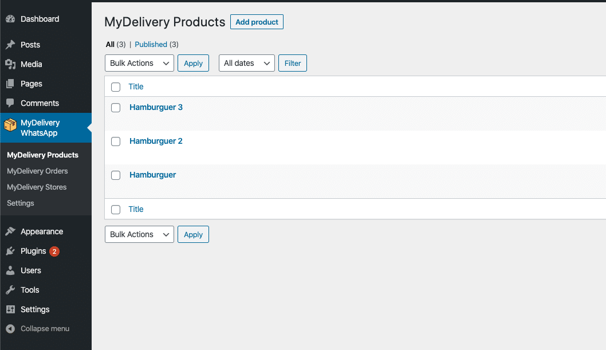The width and height of the screenshot is (606, 350).
Task: Click the Add product button
Action: point(257,22)
